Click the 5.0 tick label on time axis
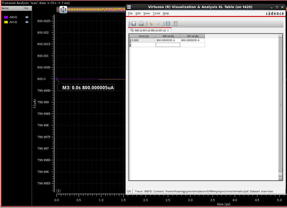The image size is (287, 208). (279, 200)
